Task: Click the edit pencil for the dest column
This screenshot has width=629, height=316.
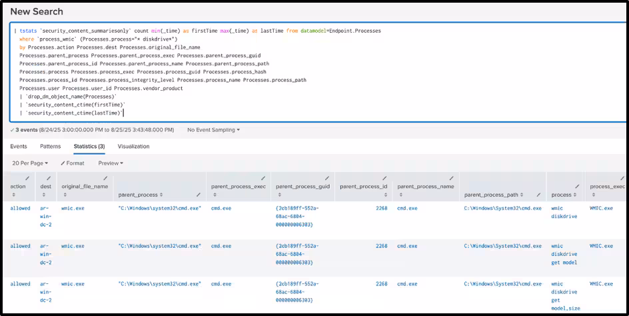Action: [49, 178]
